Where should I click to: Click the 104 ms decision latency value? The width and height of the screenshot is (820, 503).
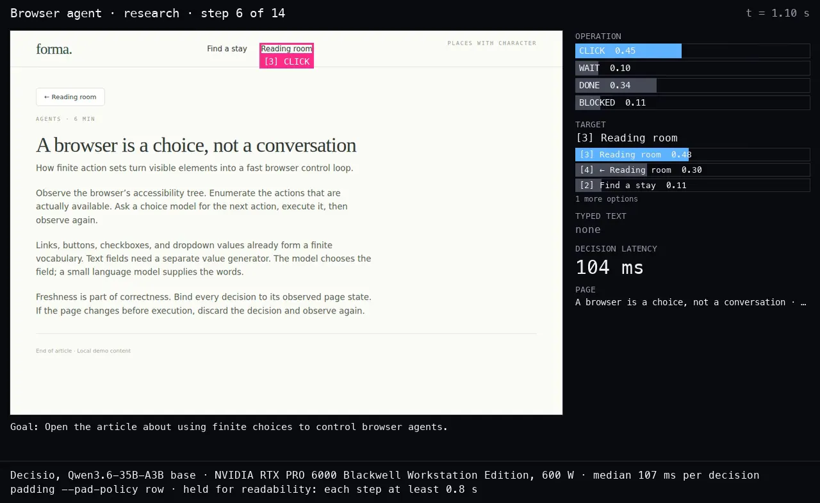coord(609,267)
